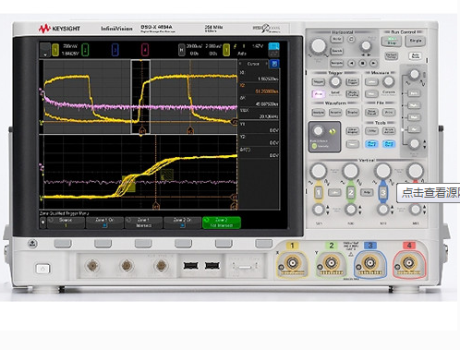
Task: Toggle the lit Zone button in Trigger section
Action: pyautogui.click(x=319, y=94)
